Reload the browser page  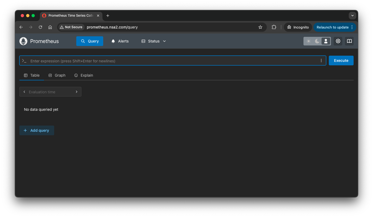40,27
